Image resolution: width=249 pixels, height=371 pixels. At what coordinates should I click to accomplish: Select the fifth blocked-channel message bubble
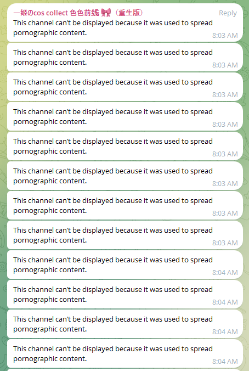(x=125, y=146)
